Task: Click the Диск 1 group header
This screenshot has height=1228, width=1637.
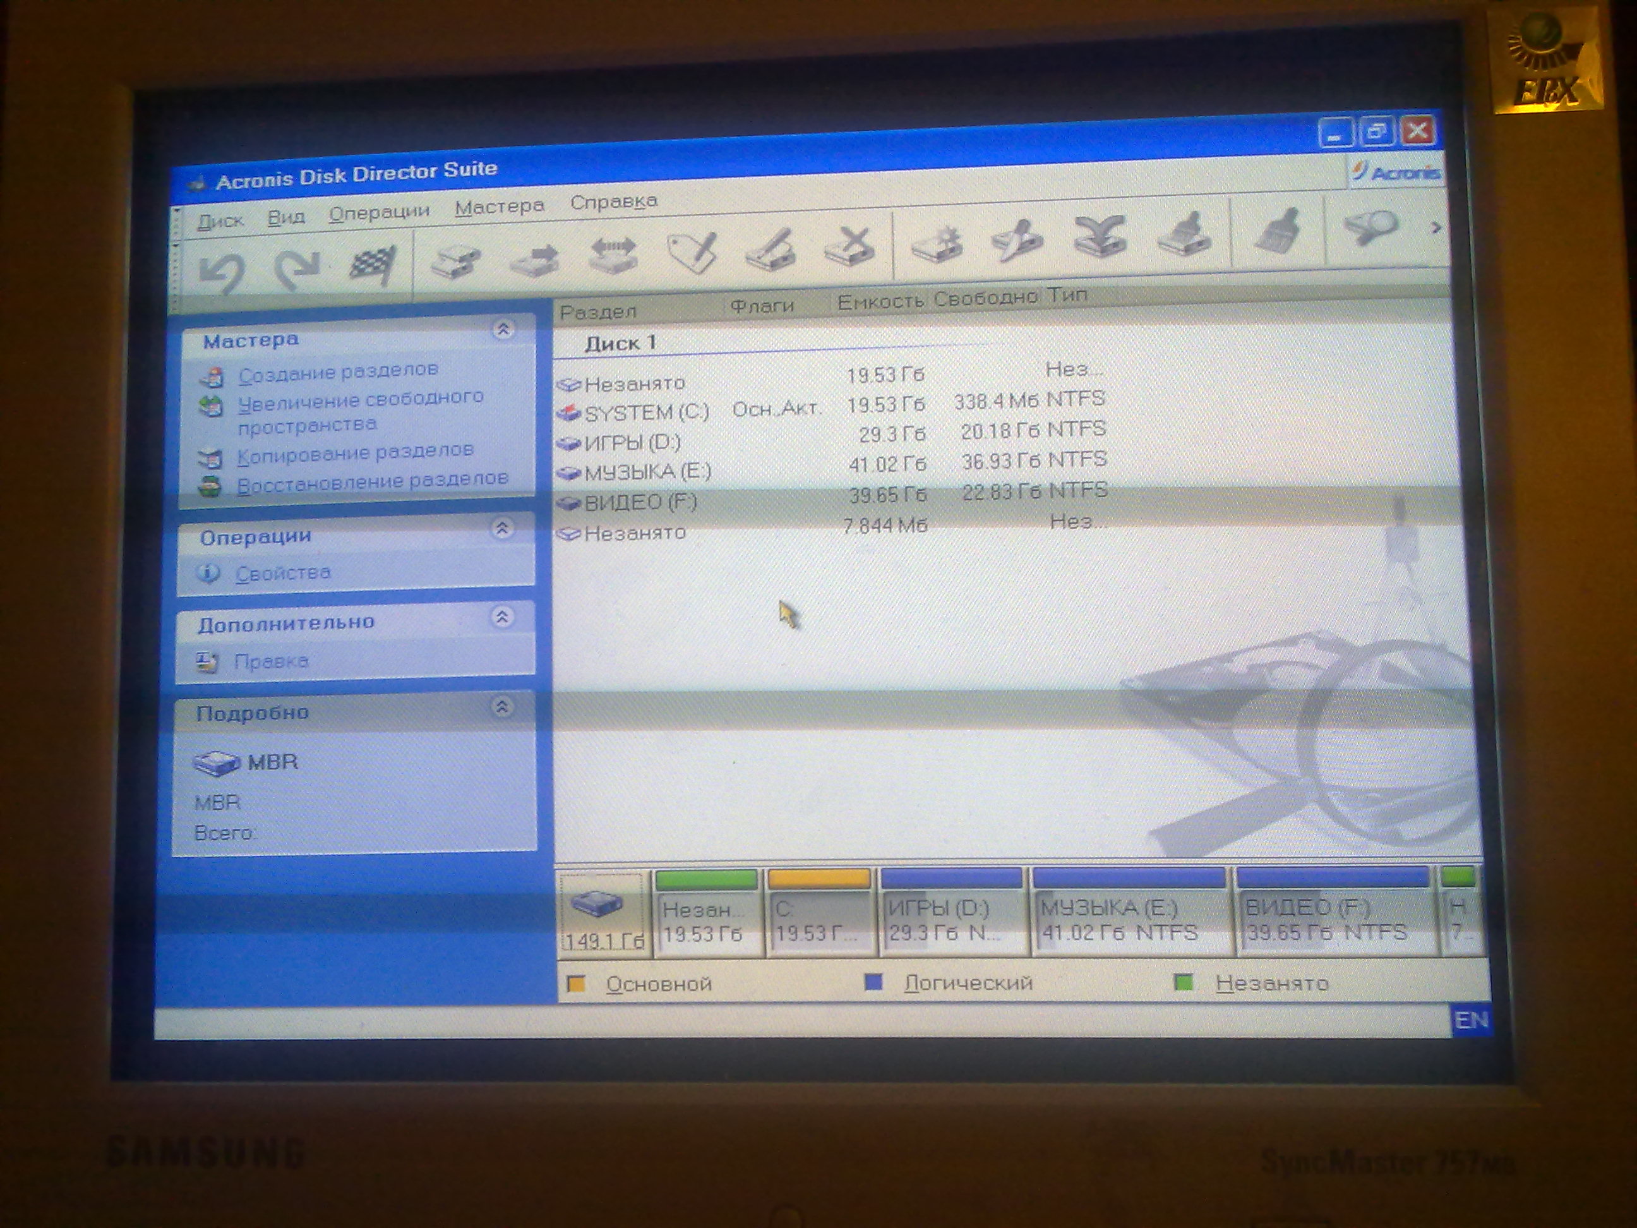Action: pos(620,343)
